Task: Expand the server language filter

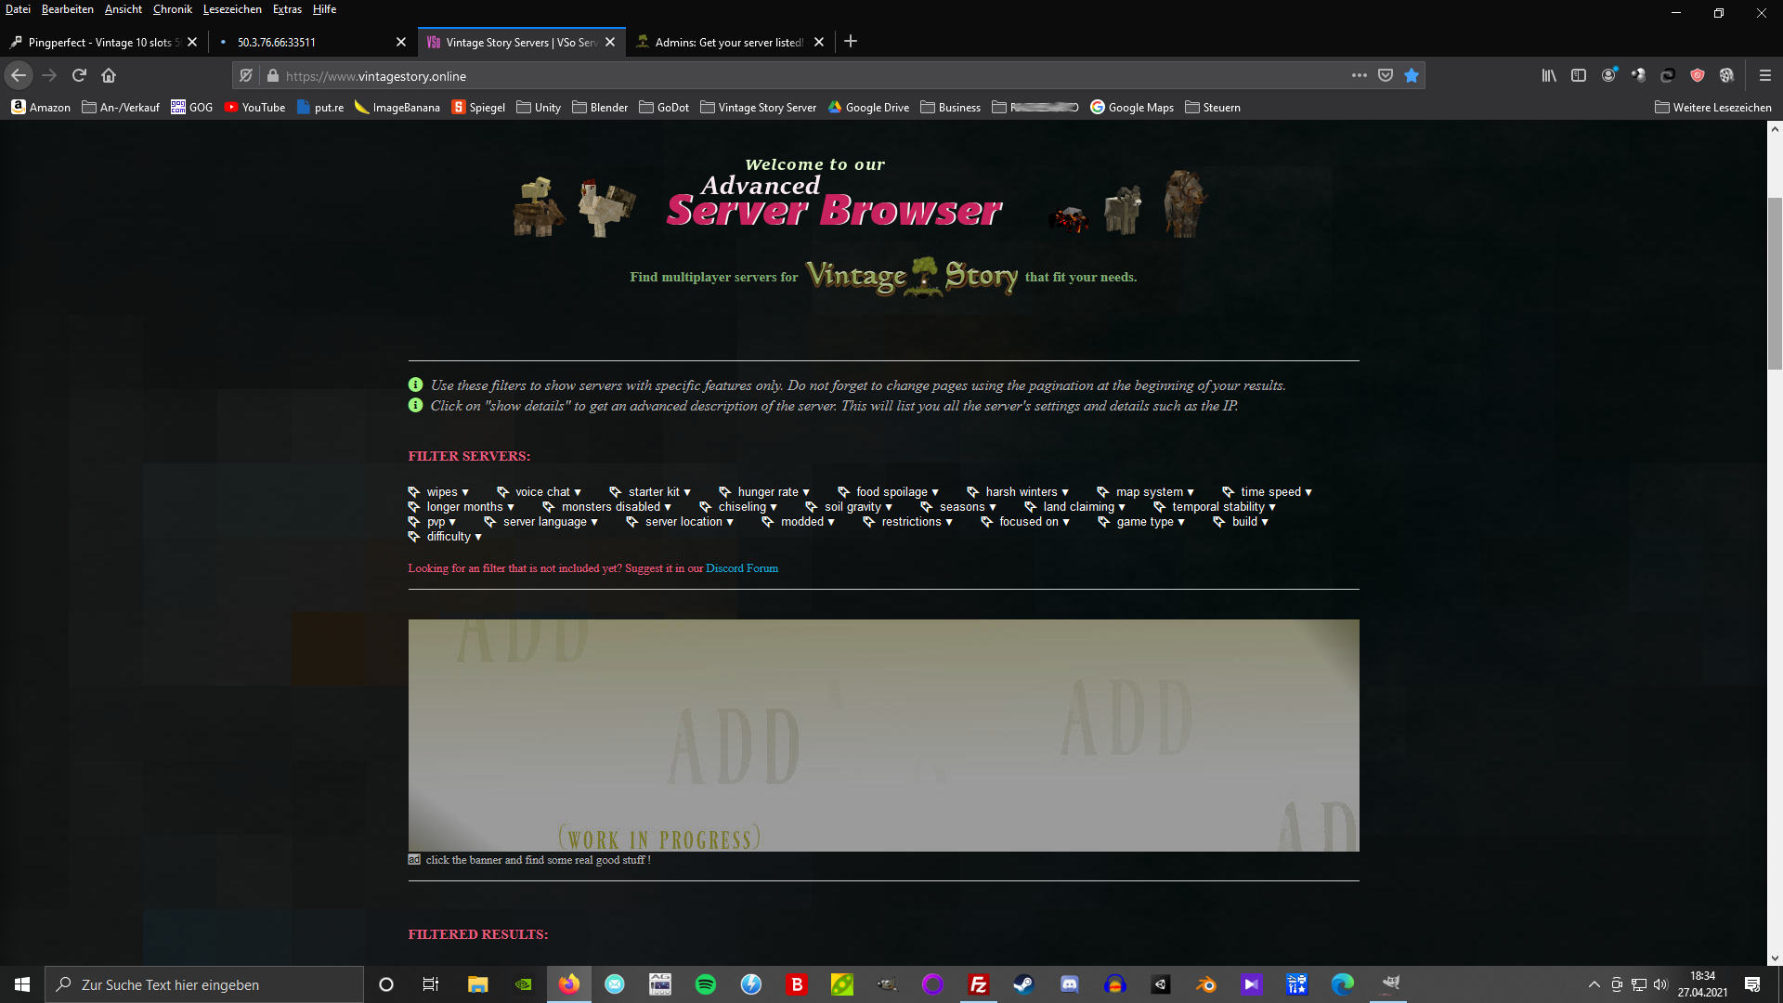Action: coord(550,522)
